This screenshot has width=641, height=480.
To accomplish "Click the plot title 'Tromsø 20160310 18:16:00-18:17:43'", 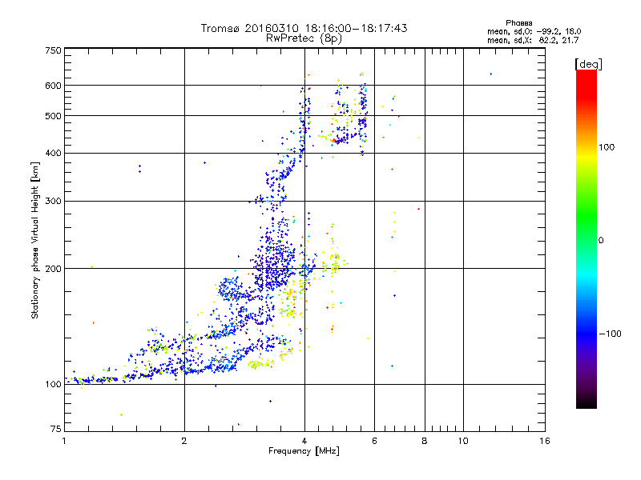I will tap(304, 28).
